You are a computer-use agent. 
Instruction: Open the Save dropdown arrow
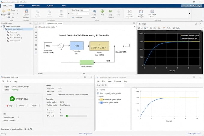17,14
